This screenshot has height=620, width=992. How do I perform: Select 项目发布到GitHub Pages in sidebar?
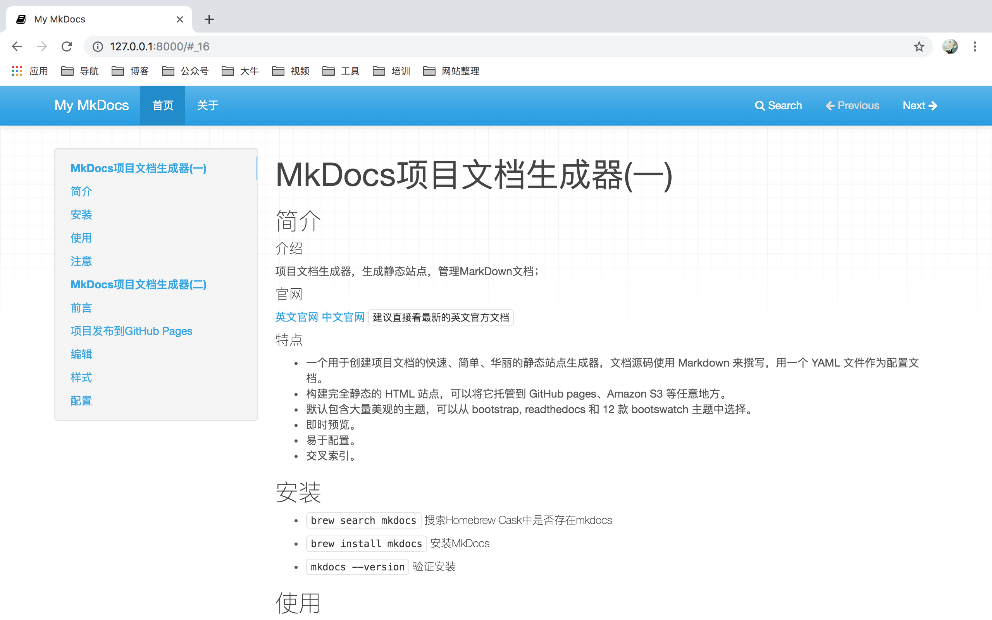click(131, 331)
